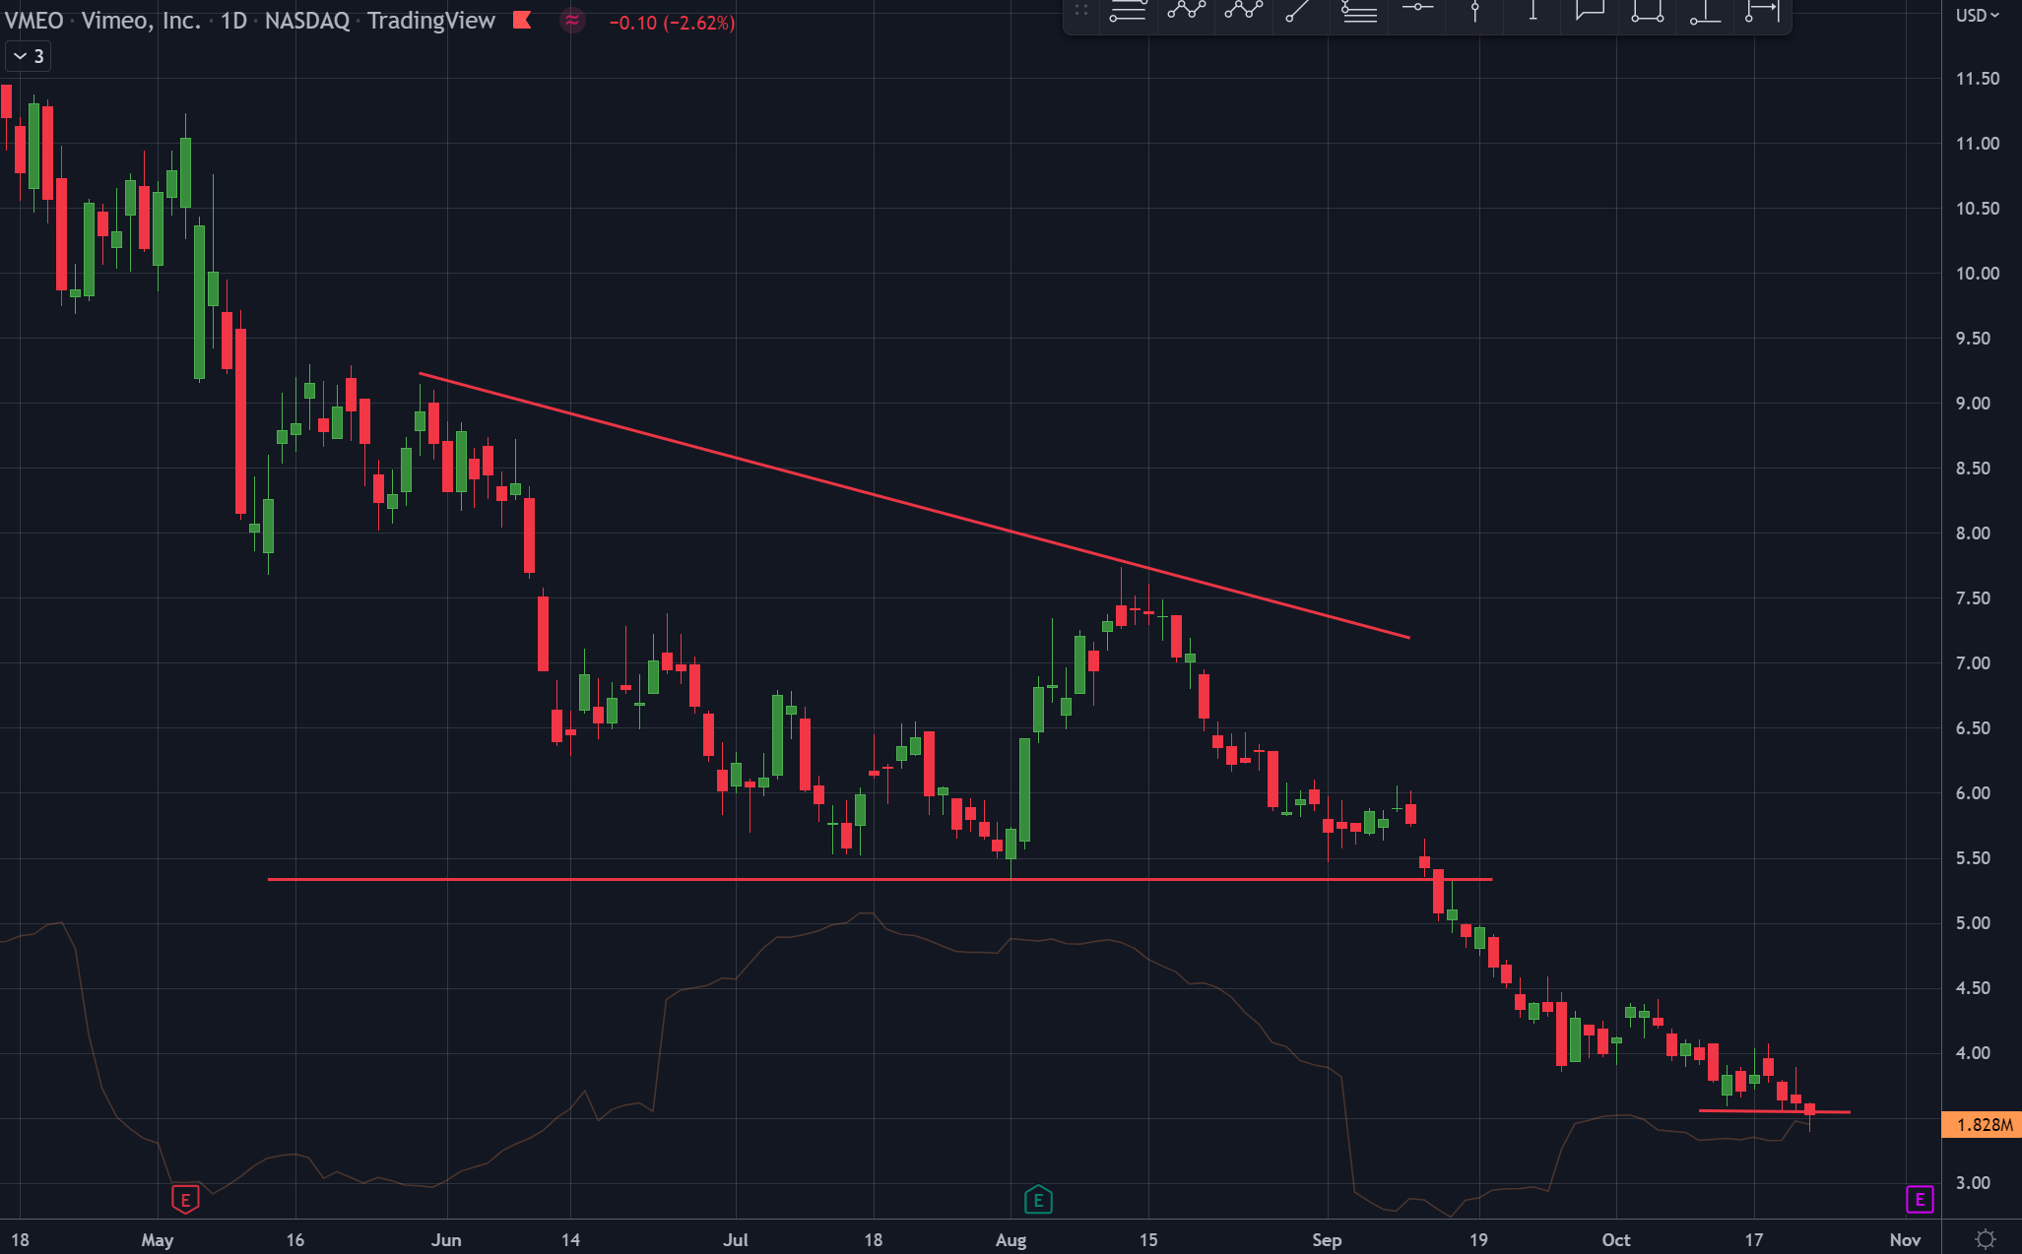Click the green earnings marker in August
2022x1254 pixels.
(x=1038, y=1199)
